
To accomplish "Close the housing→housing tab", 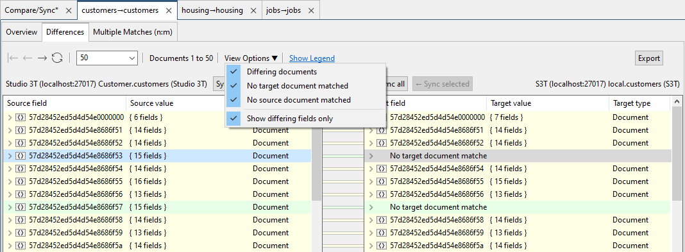I will [253, 10].
